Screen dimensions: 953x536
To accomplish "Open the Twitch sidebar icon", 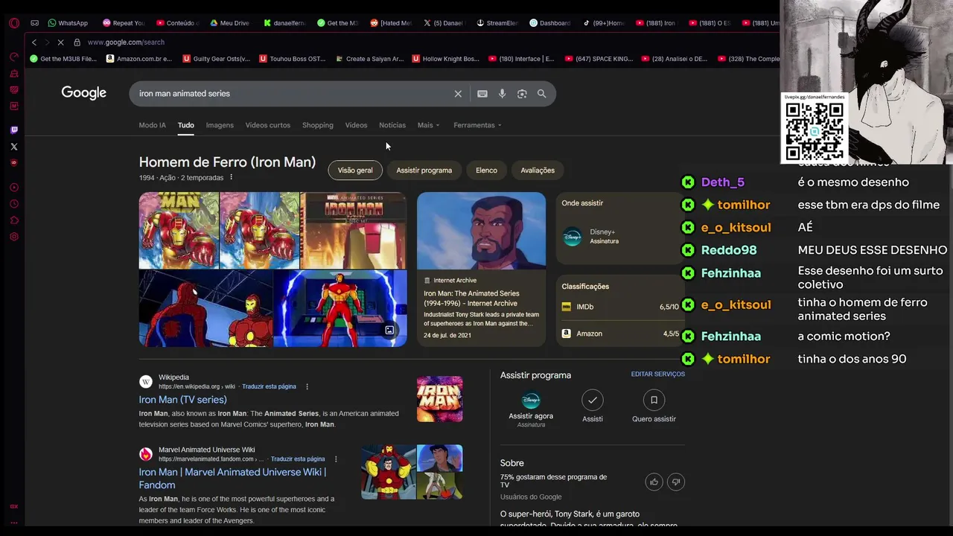I will click(13, 130).
